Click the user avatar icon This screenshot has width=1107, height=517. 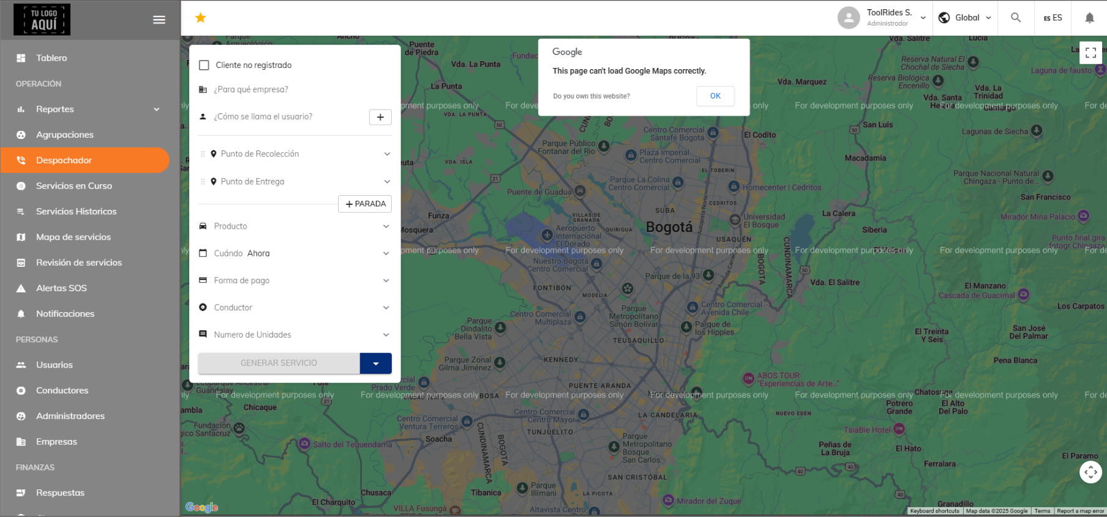[849, 18]
